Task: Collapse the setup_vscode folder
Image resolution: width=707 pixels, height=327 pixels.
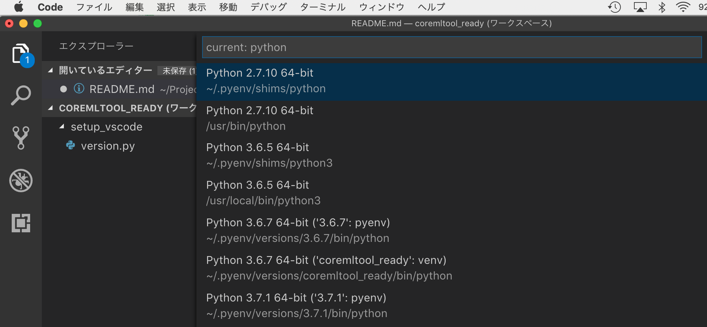Action: pyautogui.click(x=62, y=126)
